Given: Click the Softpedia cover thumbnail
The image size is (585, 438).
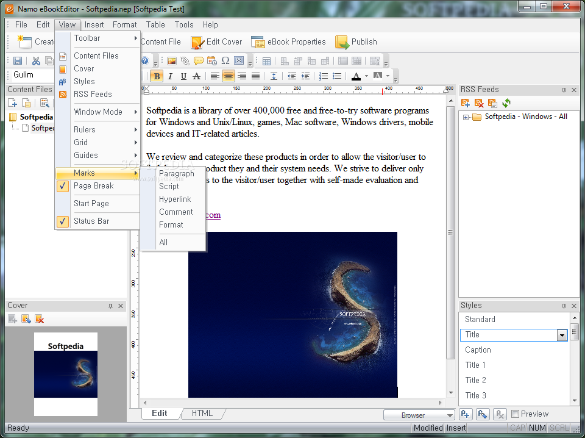Looking at the screenshot, I should (x=66, y=374).
